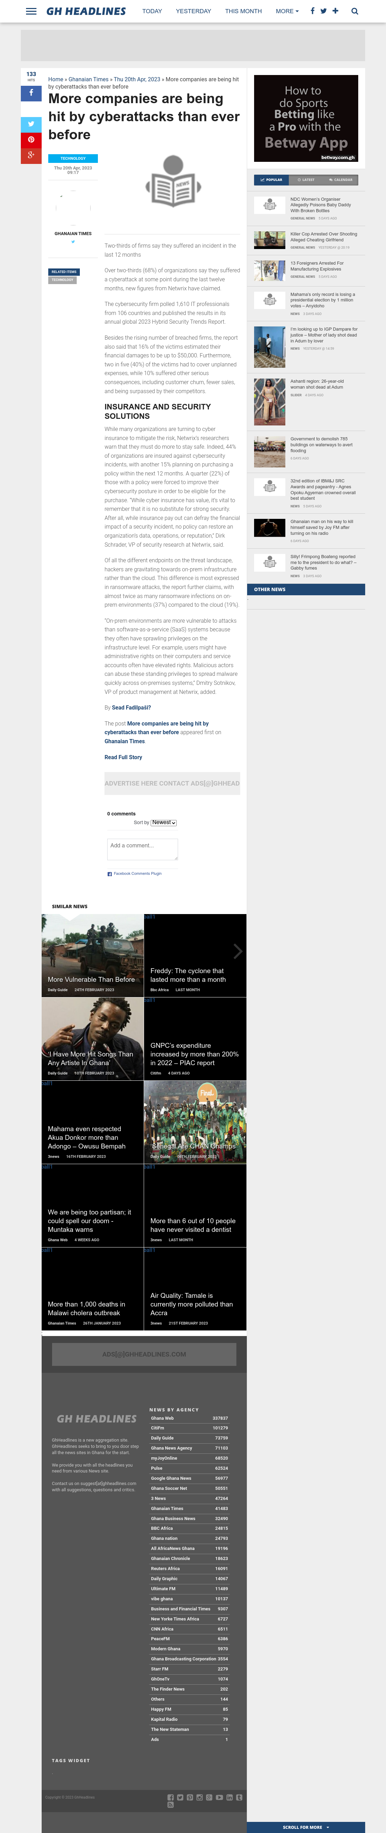386x1833 pixels.
Task: Open Ghanaian man saved by Joy FM thumbnail
Action: pos(269,527)
